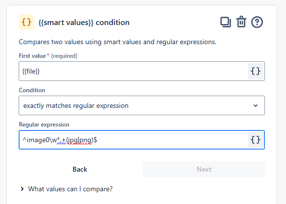This screenshot has height=204, width=286.
Task: Open smart value picker for First value
Action: (x=256, y=71)
